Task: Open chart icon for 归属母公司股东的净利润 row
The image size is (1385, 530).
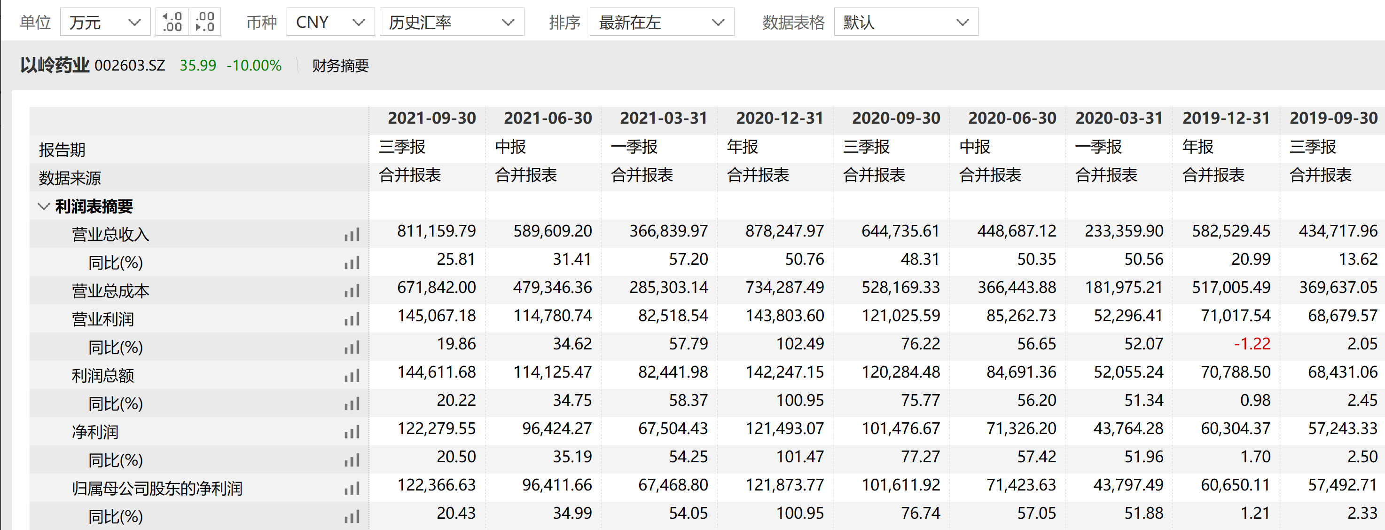Action: point(352,489)
